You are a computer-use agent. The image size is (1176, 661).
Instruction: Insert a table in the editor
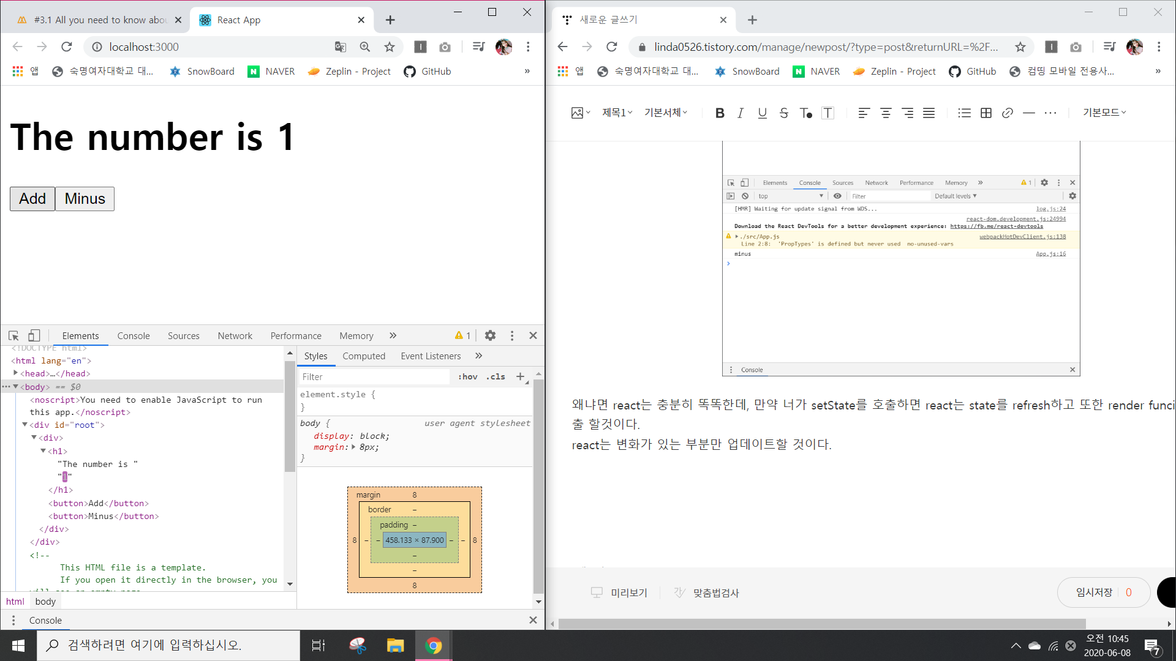click(986, 113)
